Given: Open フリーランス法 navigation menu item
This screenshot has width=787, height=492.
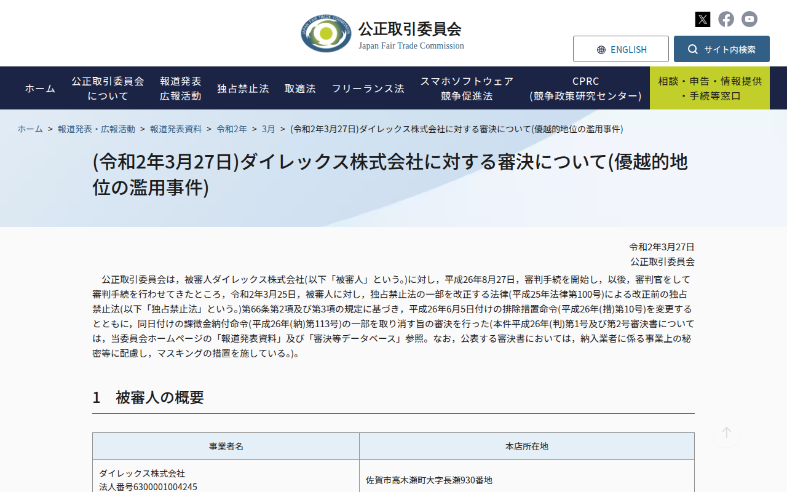Looking at the screenshot, I should point(368,89).
